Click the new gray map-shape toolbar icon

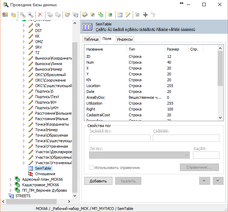pos(67,14)
